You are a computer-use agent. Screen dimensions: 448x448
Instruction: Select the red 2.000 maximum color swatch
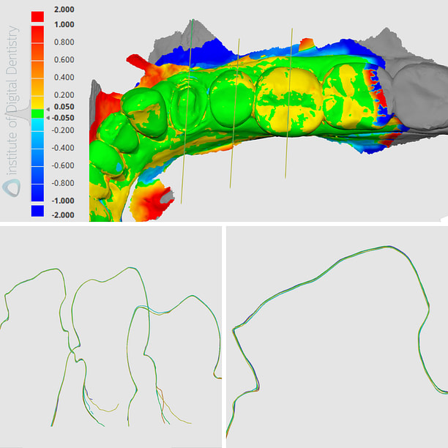(x=37, y=15)
